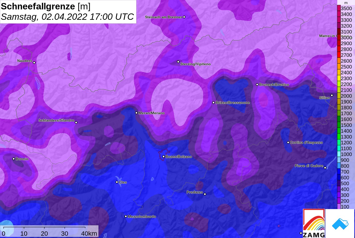Click the 10 tick on scale bar
Screen dimensions: 355x238
pos(24,233)
